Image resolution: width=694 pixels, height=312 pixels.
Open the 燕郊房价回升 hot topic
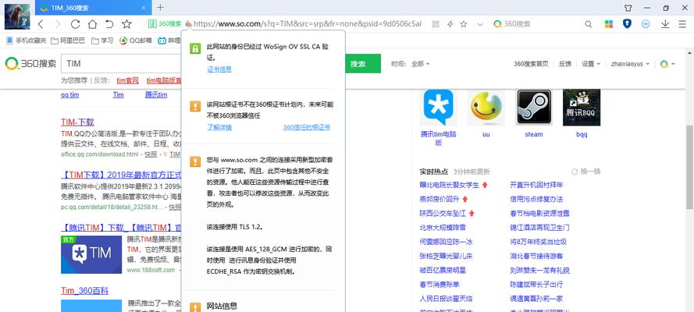[440, 200]
